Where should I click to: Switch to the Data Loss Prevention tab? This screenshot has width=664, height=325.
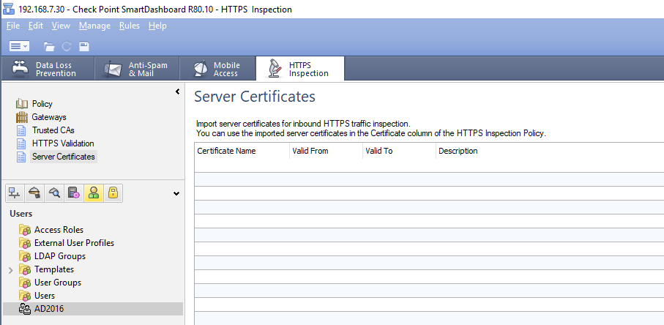tap(48, 69)
